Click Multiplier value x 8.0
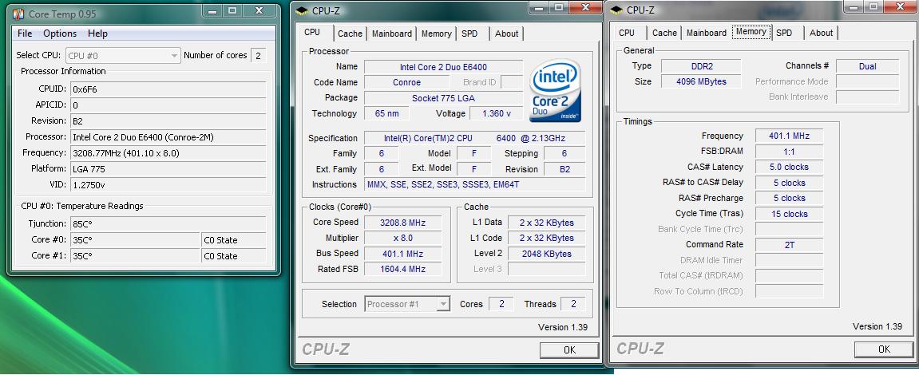 402,238
